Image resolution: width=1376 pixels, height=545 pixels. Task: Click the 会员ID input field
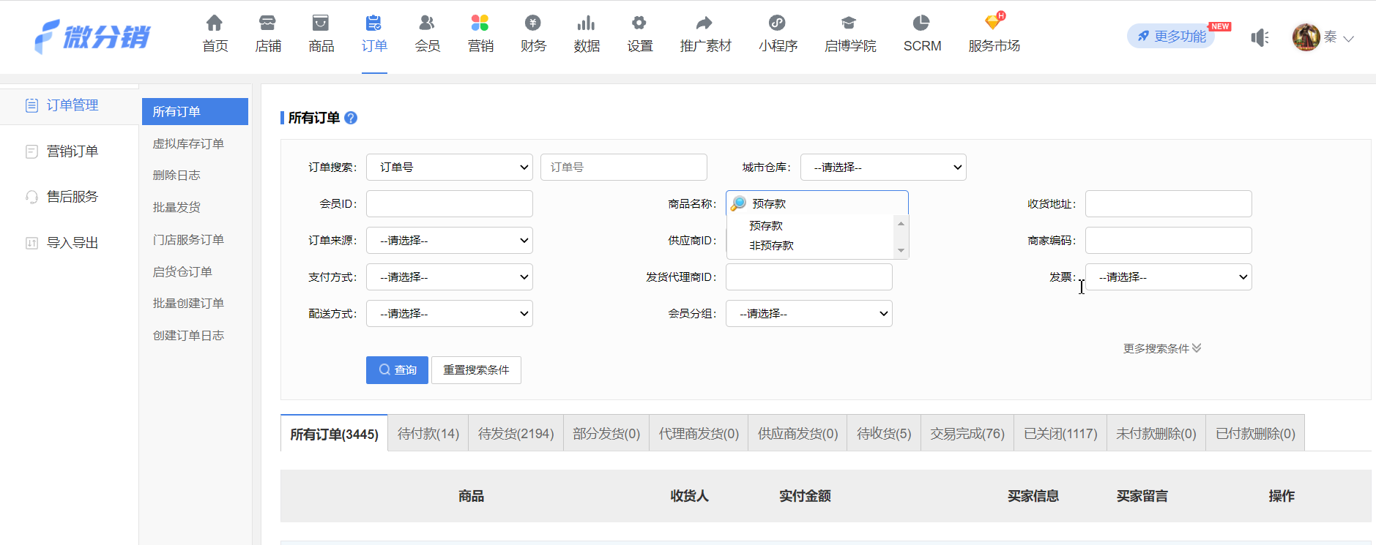click(450, 204)
